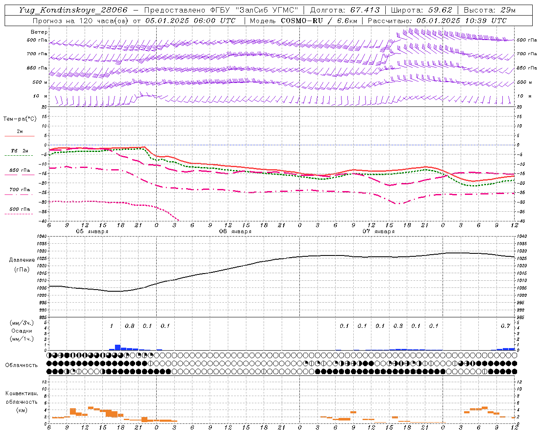This screenshot has width=539, height=431.
Task: Click the Высота: 29м header entry
Action: pyautogui.click(x=489, y=10)
